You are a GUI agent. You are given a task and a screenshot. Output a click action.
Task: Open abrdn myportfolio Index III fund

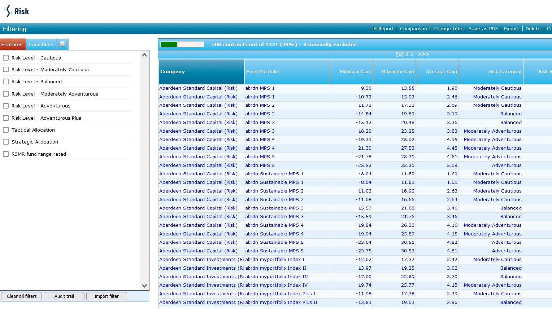[277, 277]
